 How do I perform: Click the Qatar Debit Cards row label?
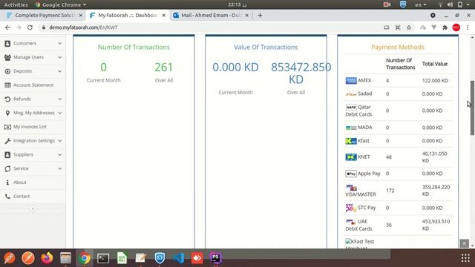pos(358,111)
